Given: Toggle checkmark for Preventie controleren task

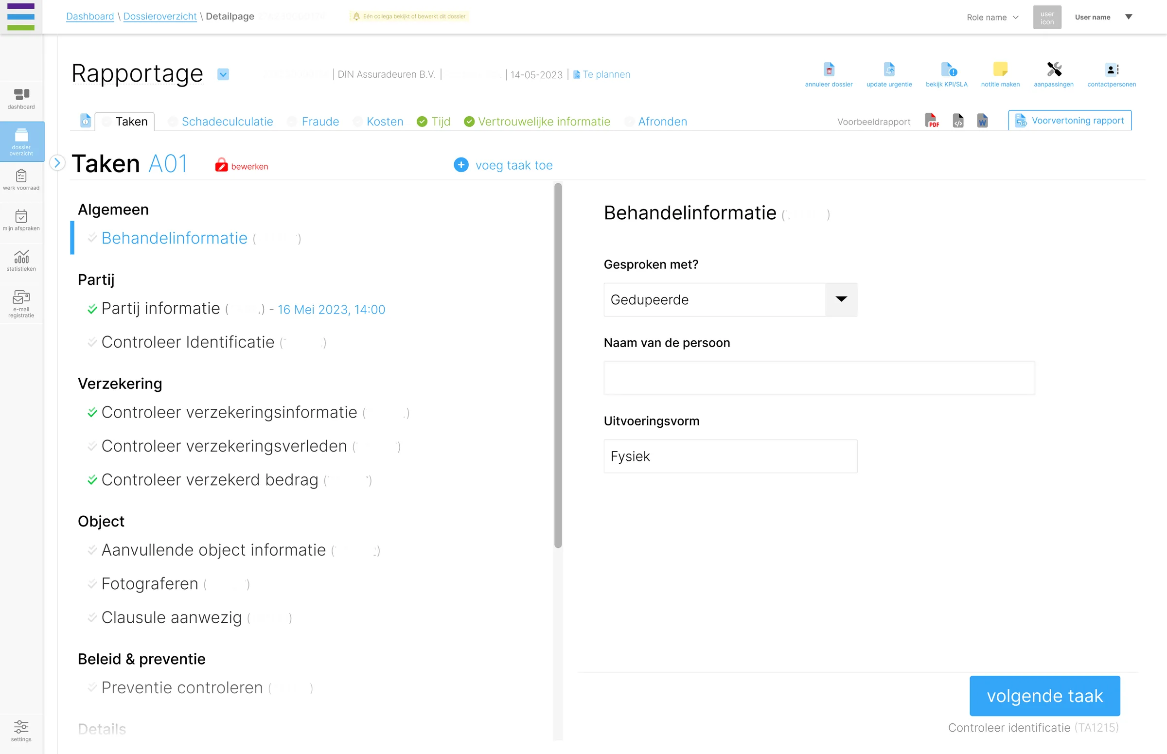Looking at the screenshot, I should click(92, 687).
